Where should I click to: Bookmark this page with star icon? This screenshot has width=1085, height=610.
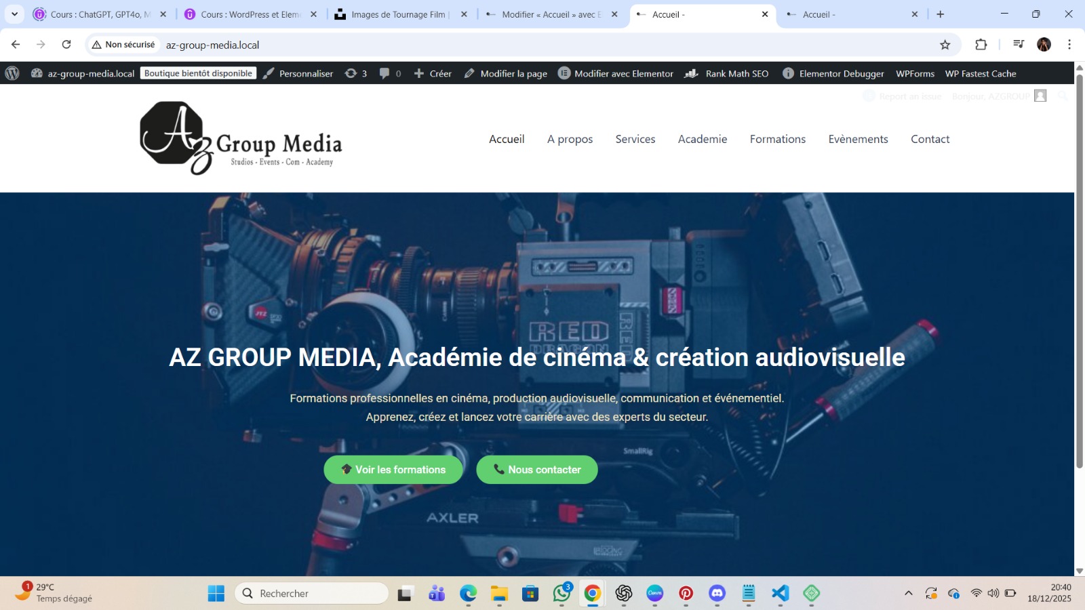tap(945, 45)
